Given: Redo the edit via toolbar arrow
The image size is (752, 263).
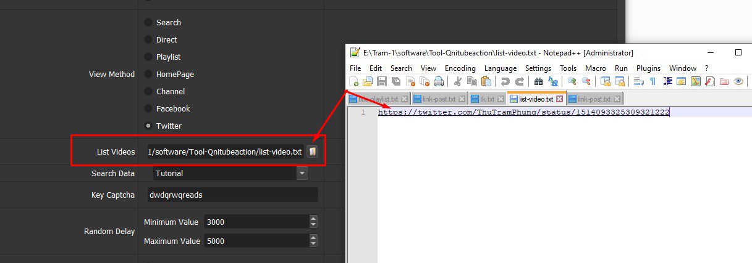Looking at the screenshot, I should tap(520, 81).
